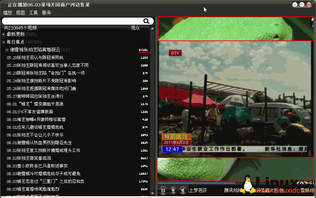
Task: Play 05.23陈冠希张柏芝陷“自拍门”各执一词
Action: pyautogui.click(x=46, y=73)
